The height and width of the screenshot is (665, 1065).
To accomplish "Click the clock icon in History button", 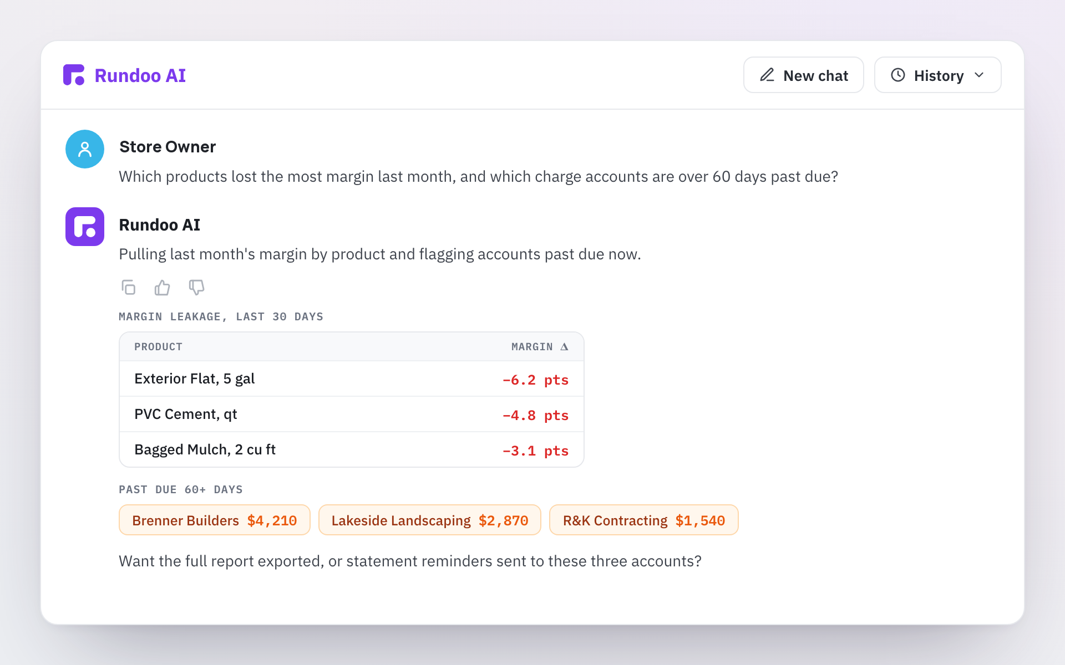I will [x=898, y=75].
